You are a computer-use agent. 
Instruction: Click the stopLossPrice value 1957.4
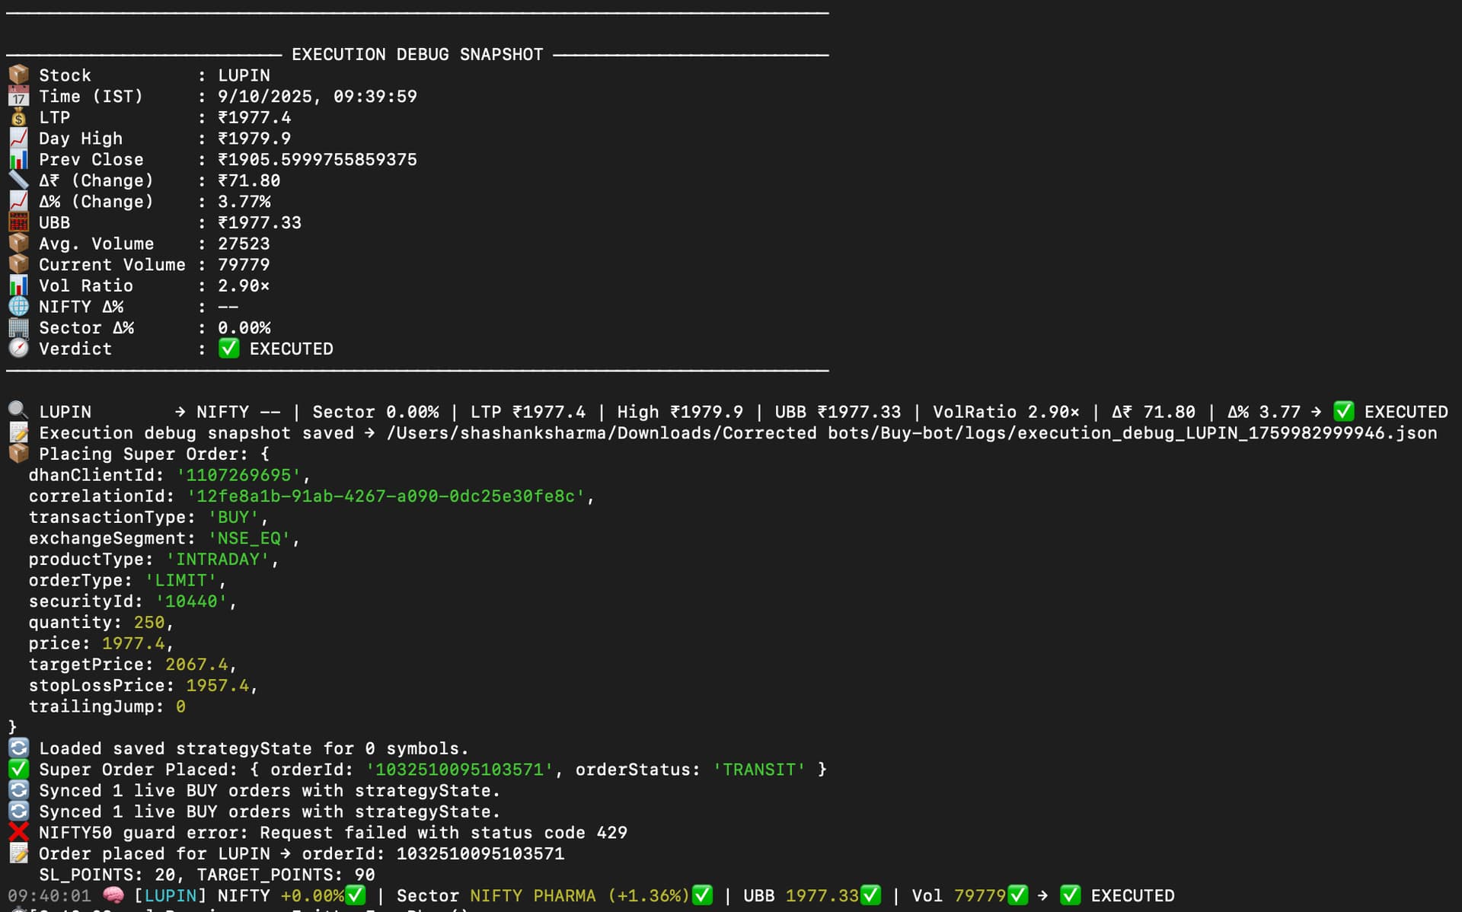(x=218, y=685)
